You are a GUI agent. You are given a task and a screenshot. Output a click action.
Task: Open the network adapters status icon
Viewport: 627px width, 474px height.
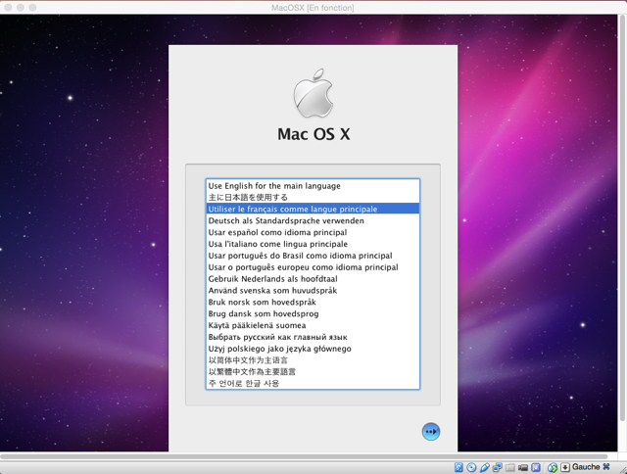498,467
